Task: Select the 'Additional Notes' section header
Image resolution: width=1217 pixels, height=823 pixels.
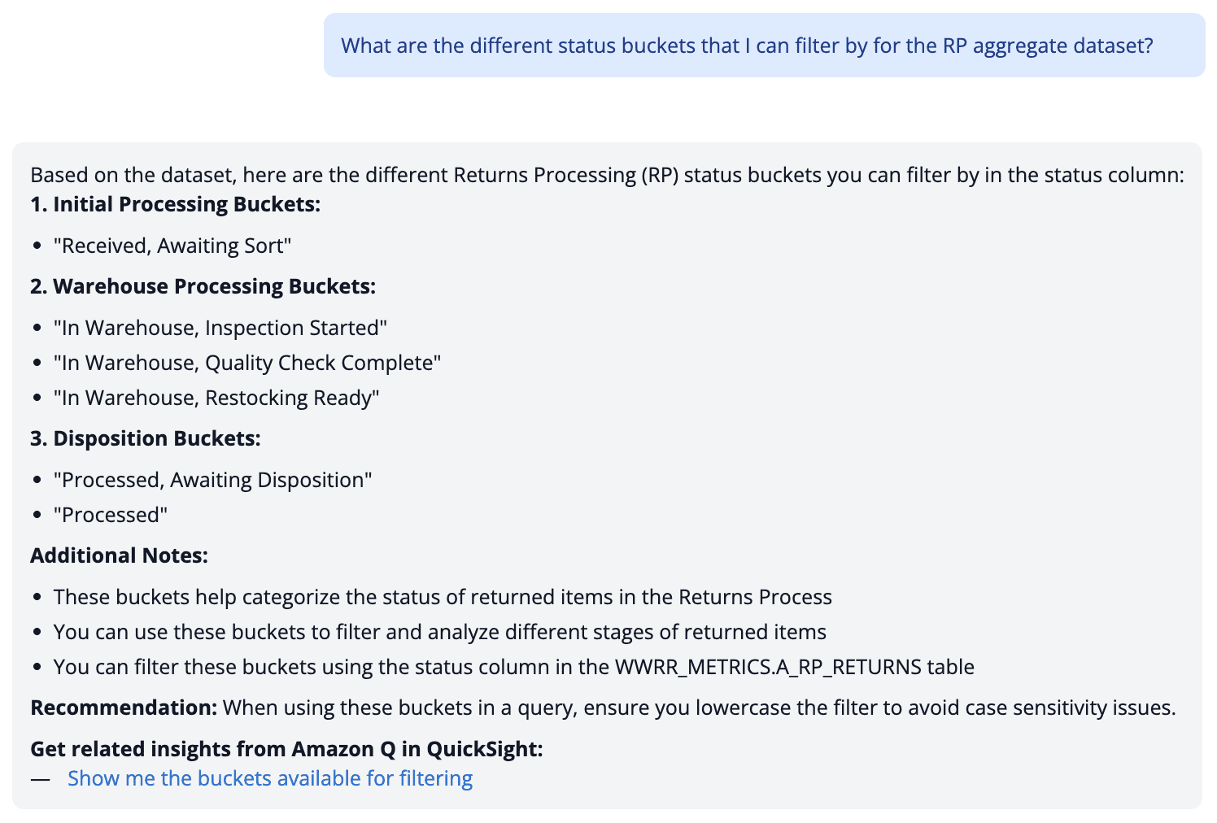Action: point(119,555)
